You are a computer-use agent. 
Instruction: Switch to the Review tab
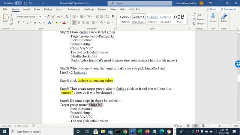[102, 9]
